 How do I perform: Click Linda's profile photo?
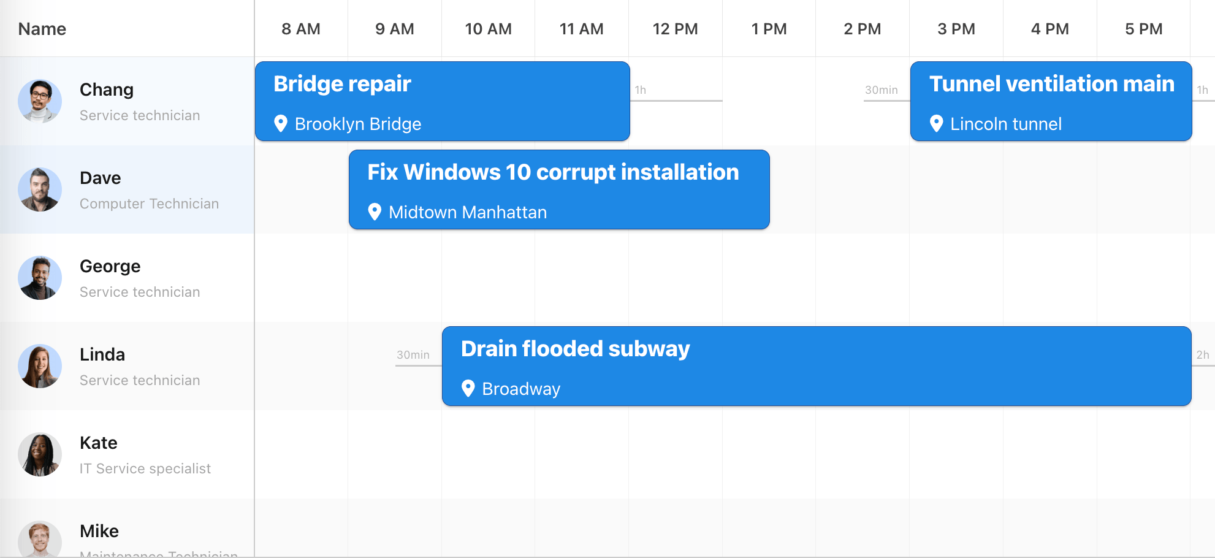click(40, 366)
